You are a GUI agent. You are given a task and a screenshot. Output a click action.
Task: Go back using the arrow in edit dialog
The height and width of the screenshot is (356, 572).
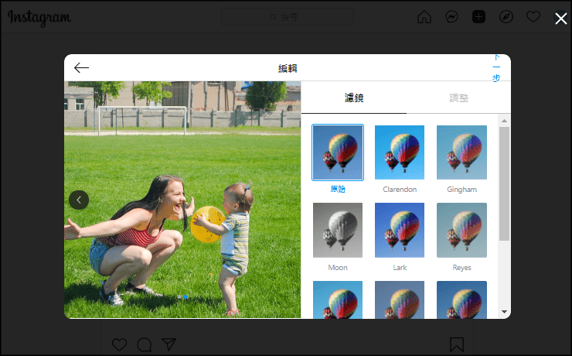pos(81,67)
